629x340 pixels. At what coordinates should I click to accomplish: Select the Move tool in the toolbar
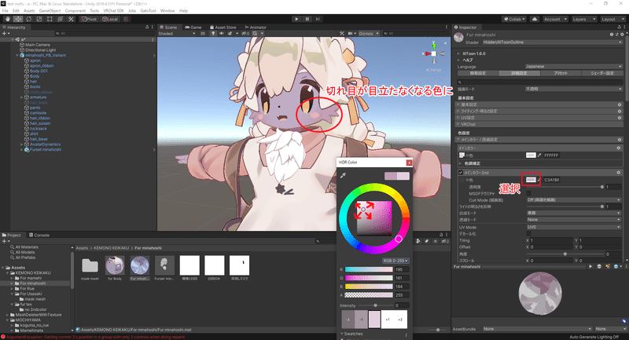[18, 19]
